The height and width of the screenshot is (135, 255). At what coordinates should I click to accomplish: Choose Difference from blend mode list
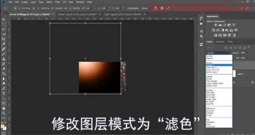pyautogui.click(x=219, y=108)
